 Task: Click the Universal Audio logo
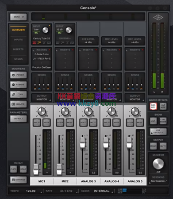coord(158,18)
